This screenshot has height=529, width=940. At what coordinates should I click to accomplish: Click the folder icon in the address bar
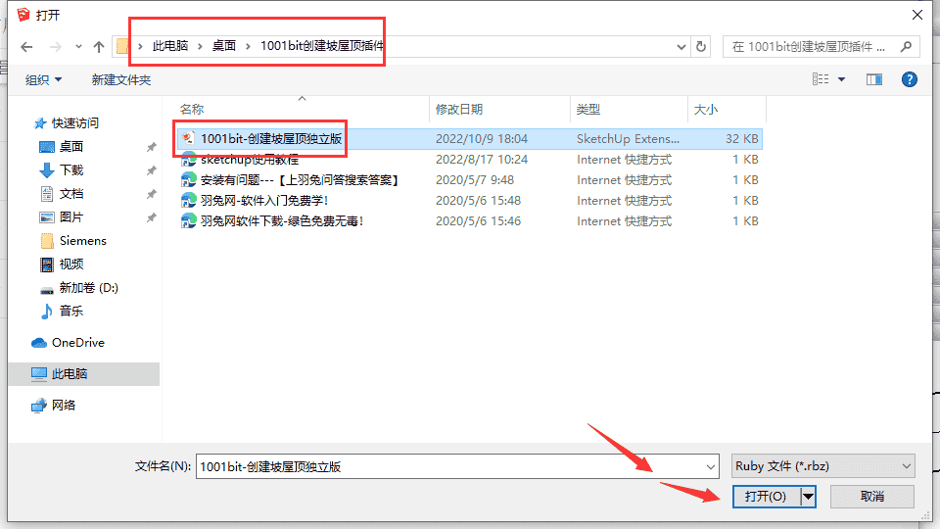pos(121,46)
